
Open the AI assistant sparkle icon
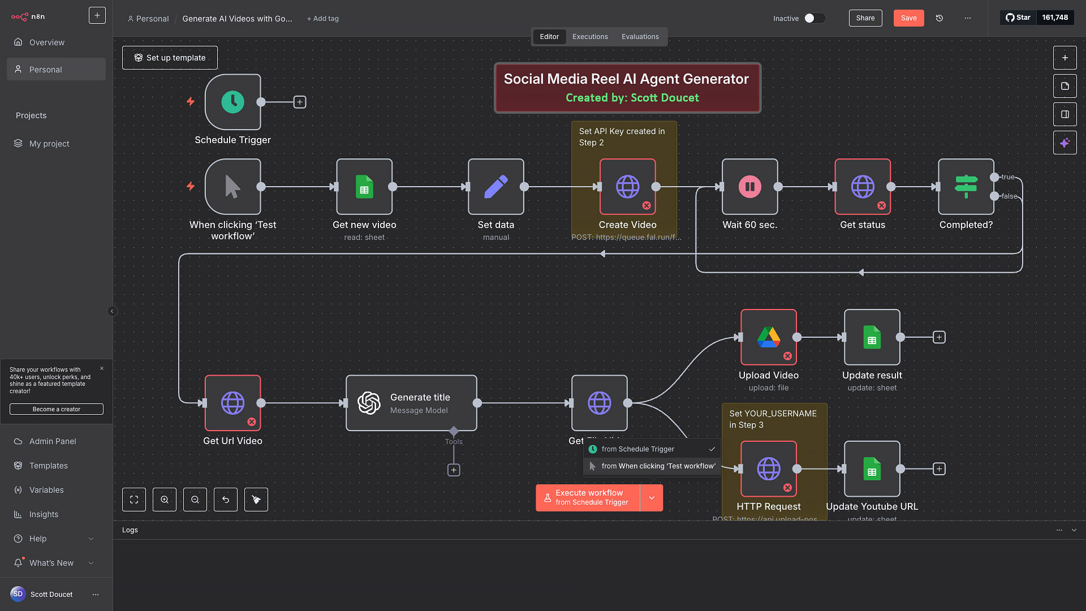pos(1065,143)
